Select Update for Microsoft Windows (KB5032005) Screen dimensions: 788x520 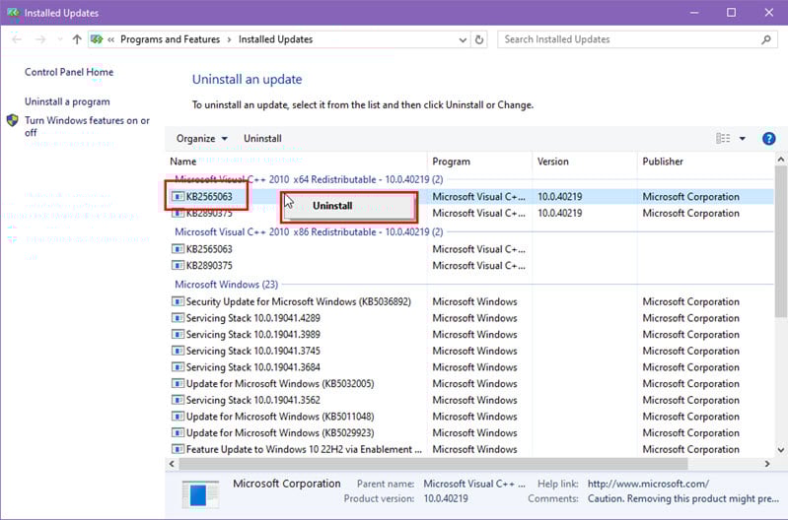click(x=280, y=384)
